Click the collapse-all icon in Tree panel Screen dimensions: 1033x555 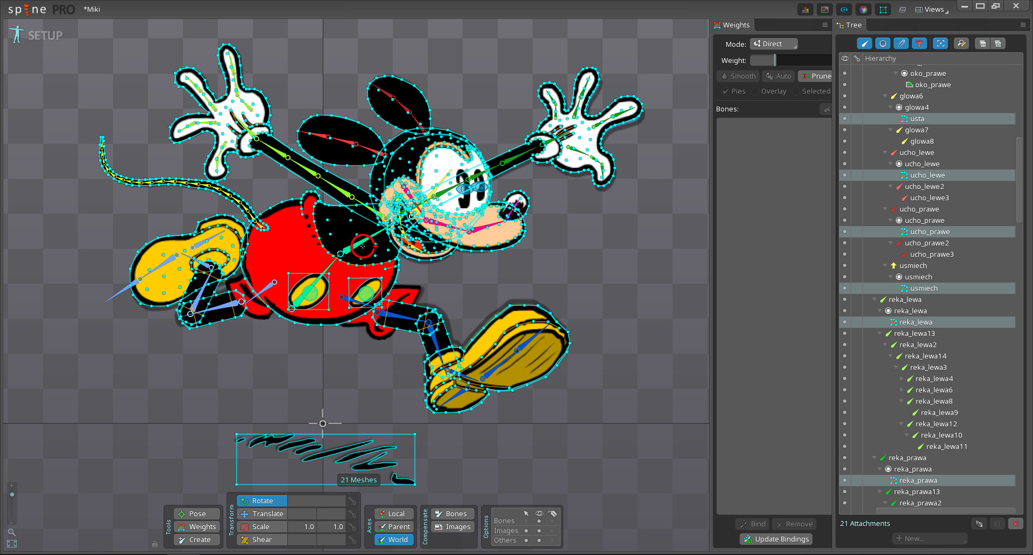[x=982, y=44]
